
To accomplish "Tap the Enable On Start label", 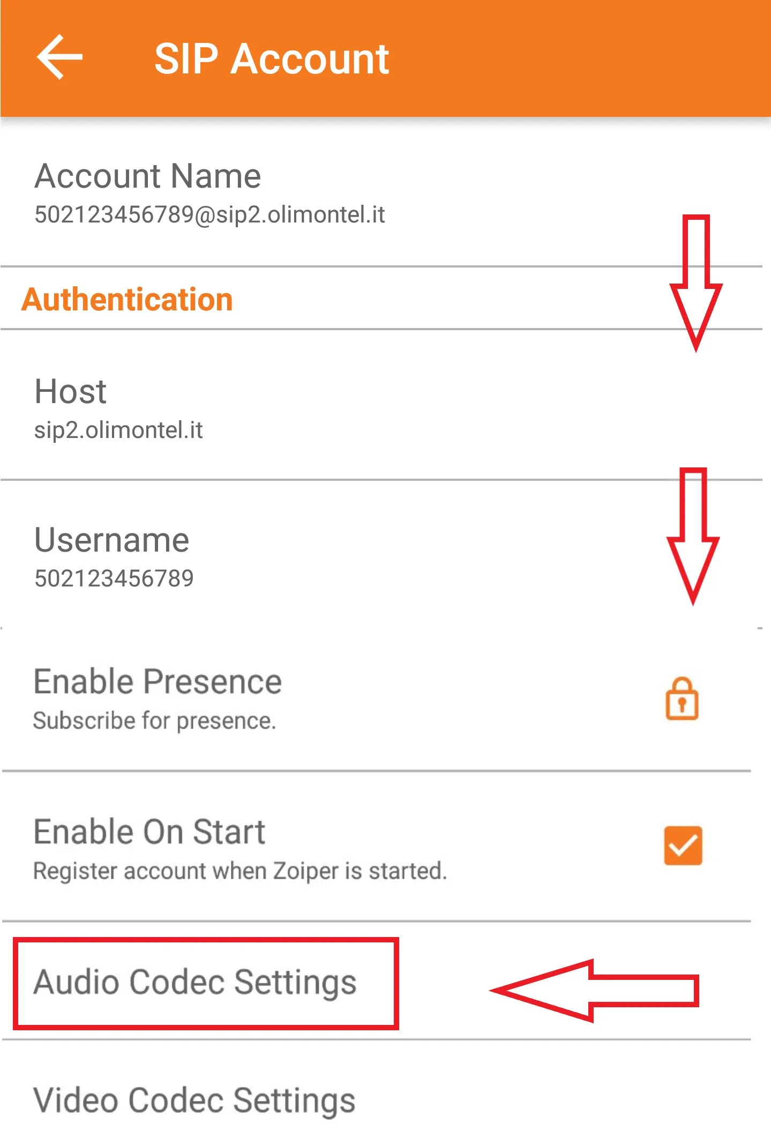I will 149,832.
